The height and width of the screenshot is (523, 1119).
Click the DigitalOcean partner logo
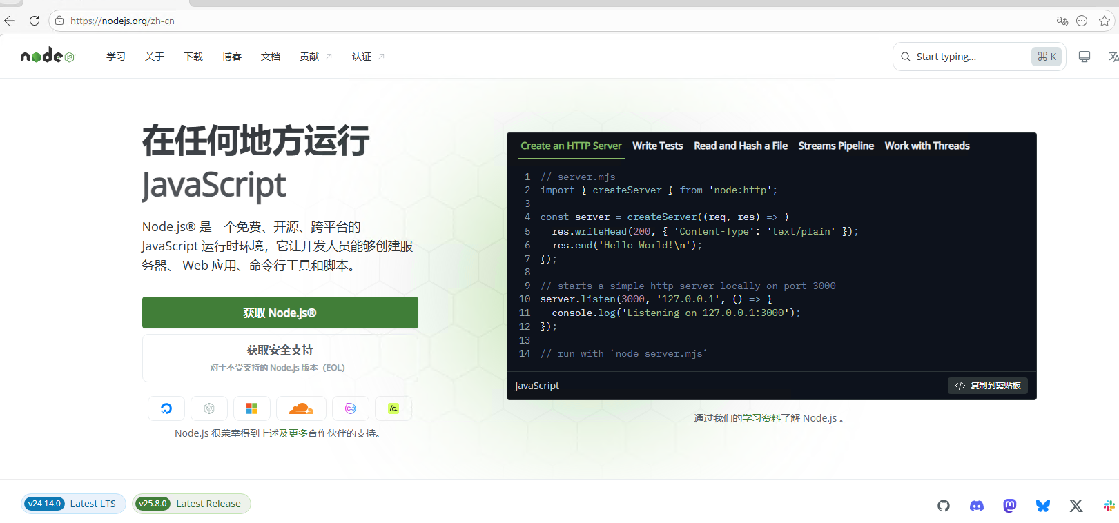point(166,408)
